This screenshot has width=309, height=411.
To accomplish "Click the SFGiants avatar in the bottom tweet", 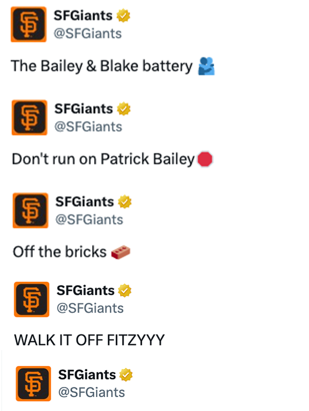I will 33,383.
